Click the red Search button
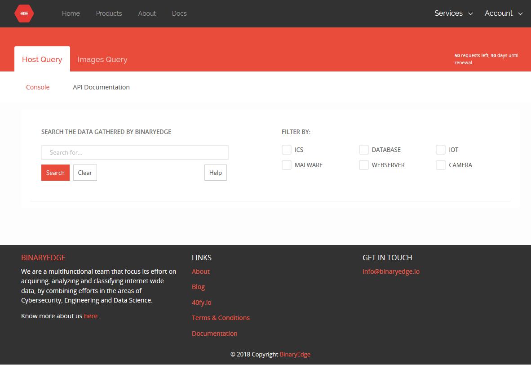531x365 pixels. [x=55, y=173]
